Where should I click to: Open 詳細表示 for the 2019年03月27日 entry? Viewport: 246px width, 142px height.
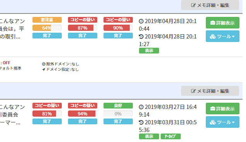pyautogui.click(x=222, y=109)
